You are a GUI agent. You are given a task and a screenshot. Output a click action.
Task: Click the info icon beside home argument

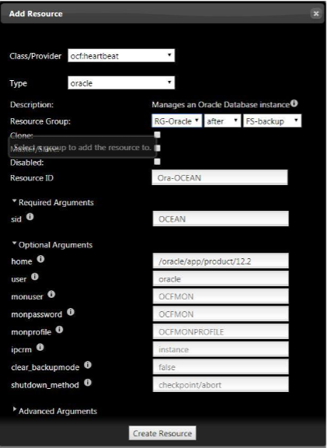coord(41,259)
